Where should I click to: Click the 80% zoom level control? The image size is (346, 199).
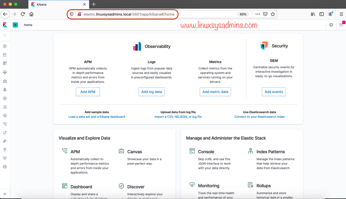click(x=243, y=14)
